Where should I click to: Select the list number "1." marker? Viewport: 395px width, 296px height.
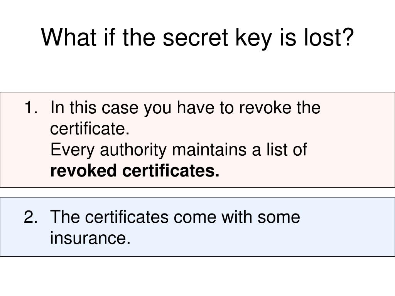pyautogui.click(x=31, y=108)
